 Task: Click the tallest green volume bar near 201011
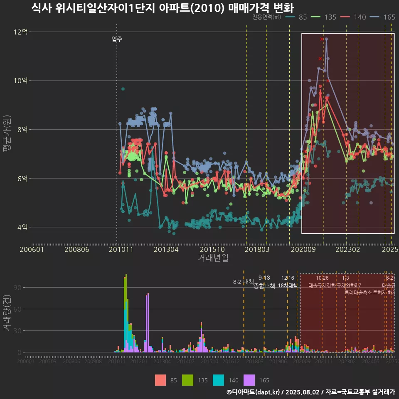(x=126, y=288)
